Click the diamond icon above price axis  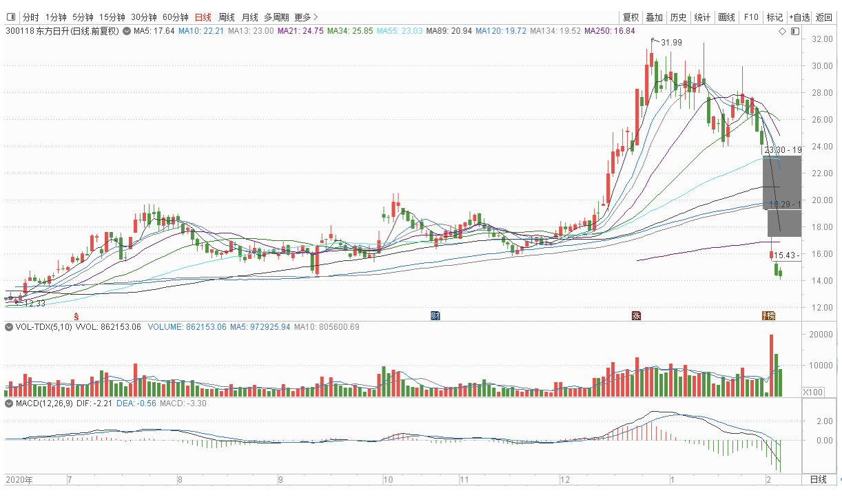(782, 31)
